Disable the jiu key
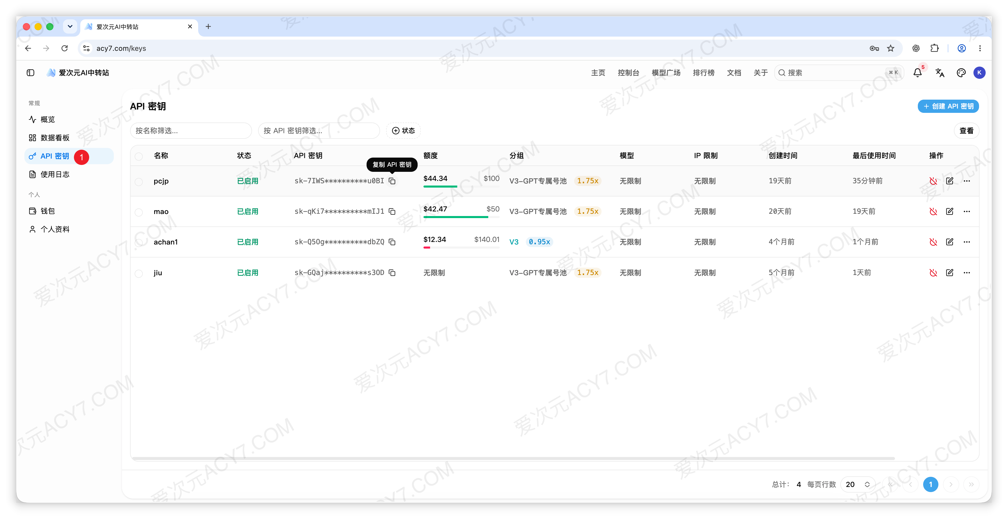 coord(933,272)
